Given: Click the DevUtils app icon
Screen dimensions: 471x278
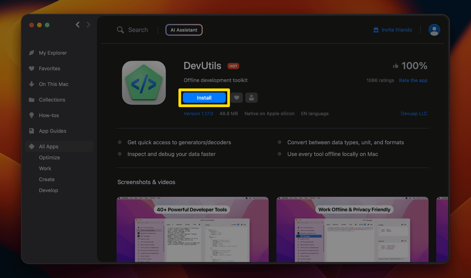Looking at the screenshot, I should click(144, 83).
